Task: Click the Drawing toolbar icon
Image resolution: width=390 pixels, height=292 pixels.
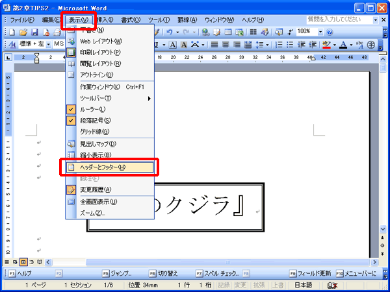Action: [265, 32]
